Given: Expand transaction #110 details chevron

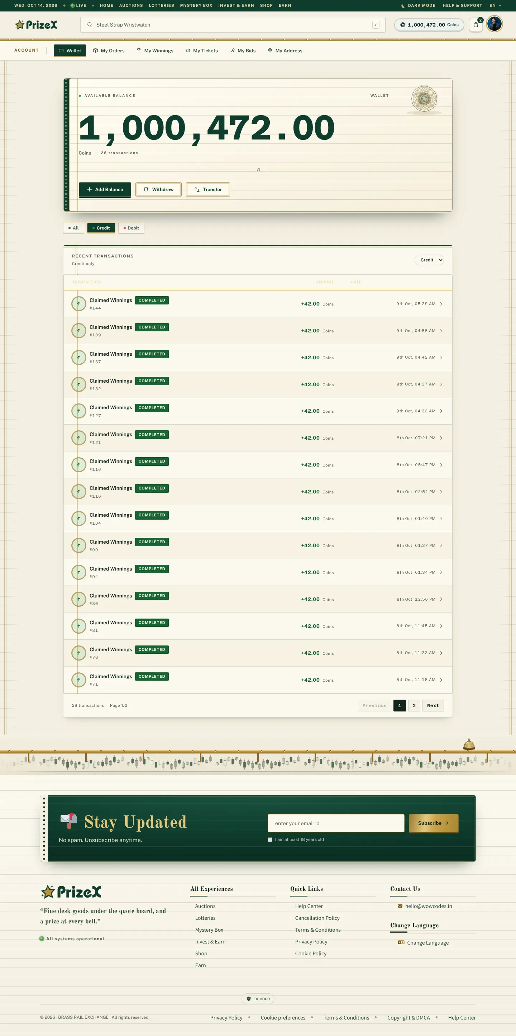Looking at the screenshot, I should tap(441, 491).
